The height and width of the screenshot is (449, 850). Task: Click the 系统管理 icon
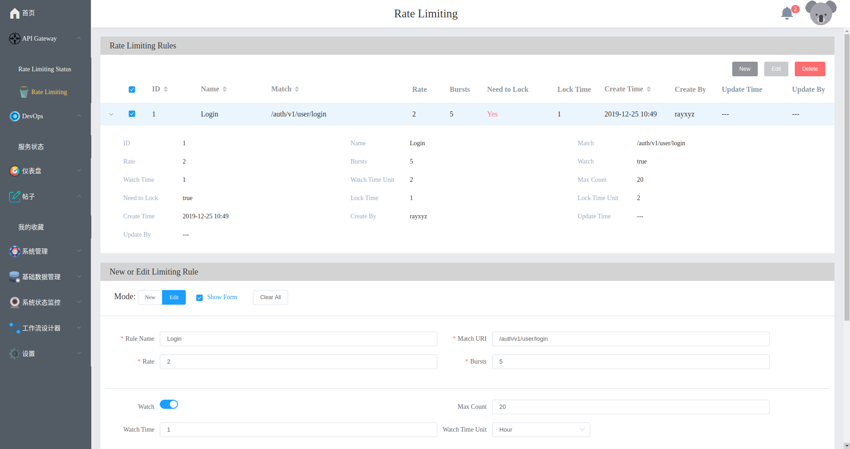click(15, 252)
